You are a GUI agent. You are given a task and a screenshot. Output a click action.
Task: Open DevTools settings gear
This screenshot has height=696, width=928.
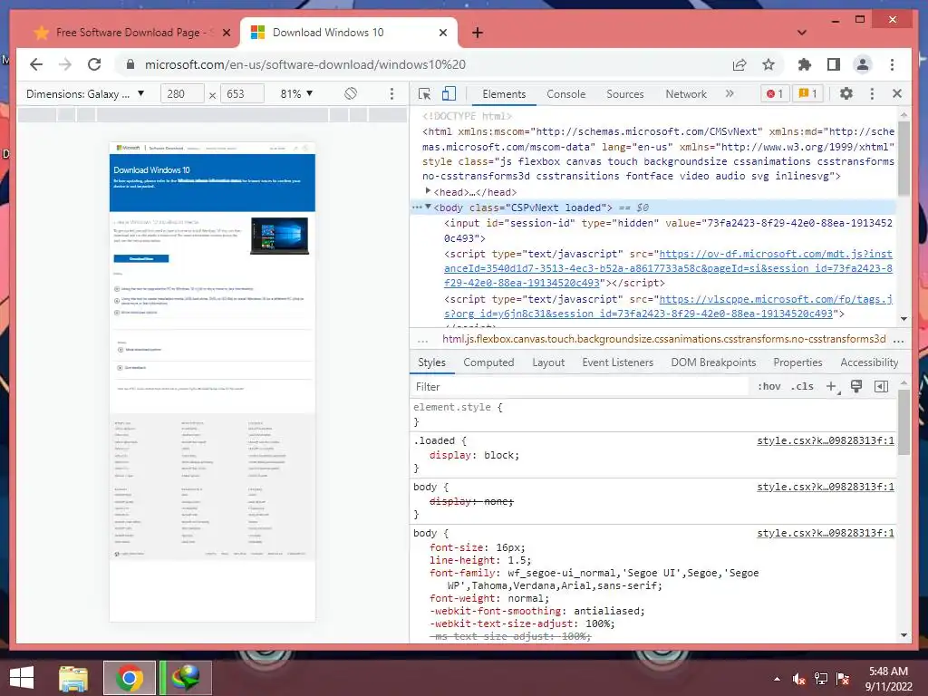pyautogui.click(x=846, y=93)
